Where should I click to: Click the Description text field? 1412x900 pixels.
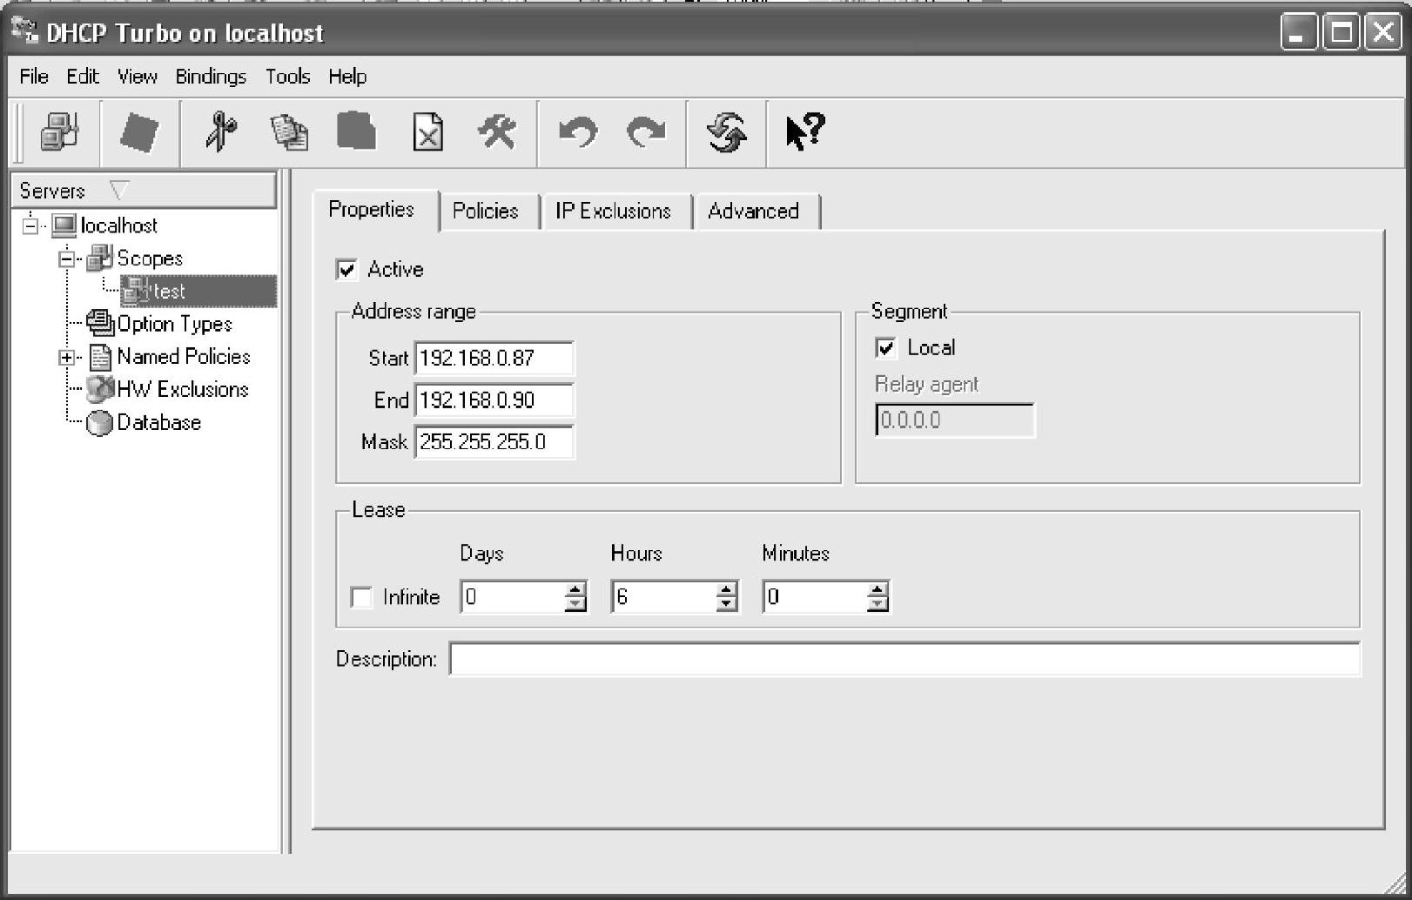pos(904,659)
